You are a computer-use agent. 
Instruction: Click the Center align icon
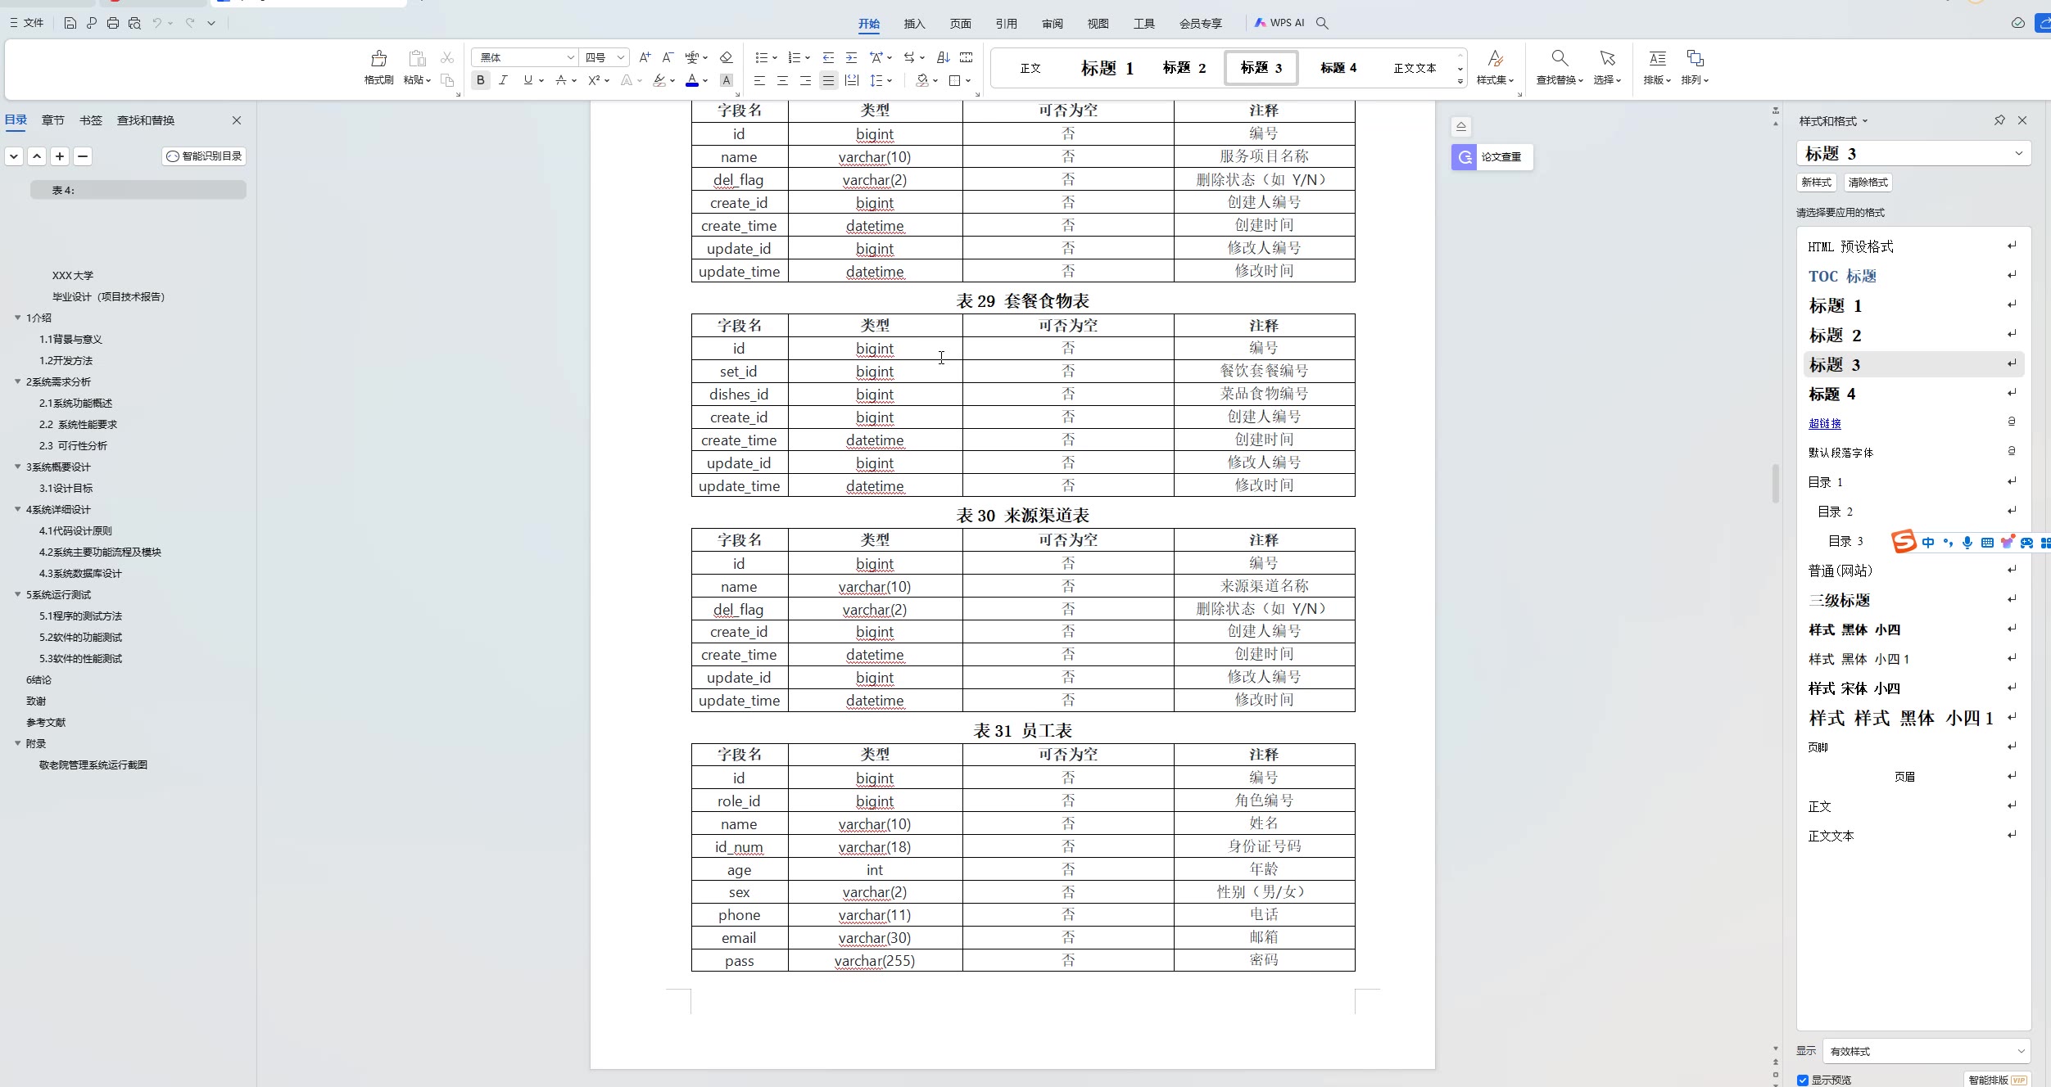click(782, 80)
